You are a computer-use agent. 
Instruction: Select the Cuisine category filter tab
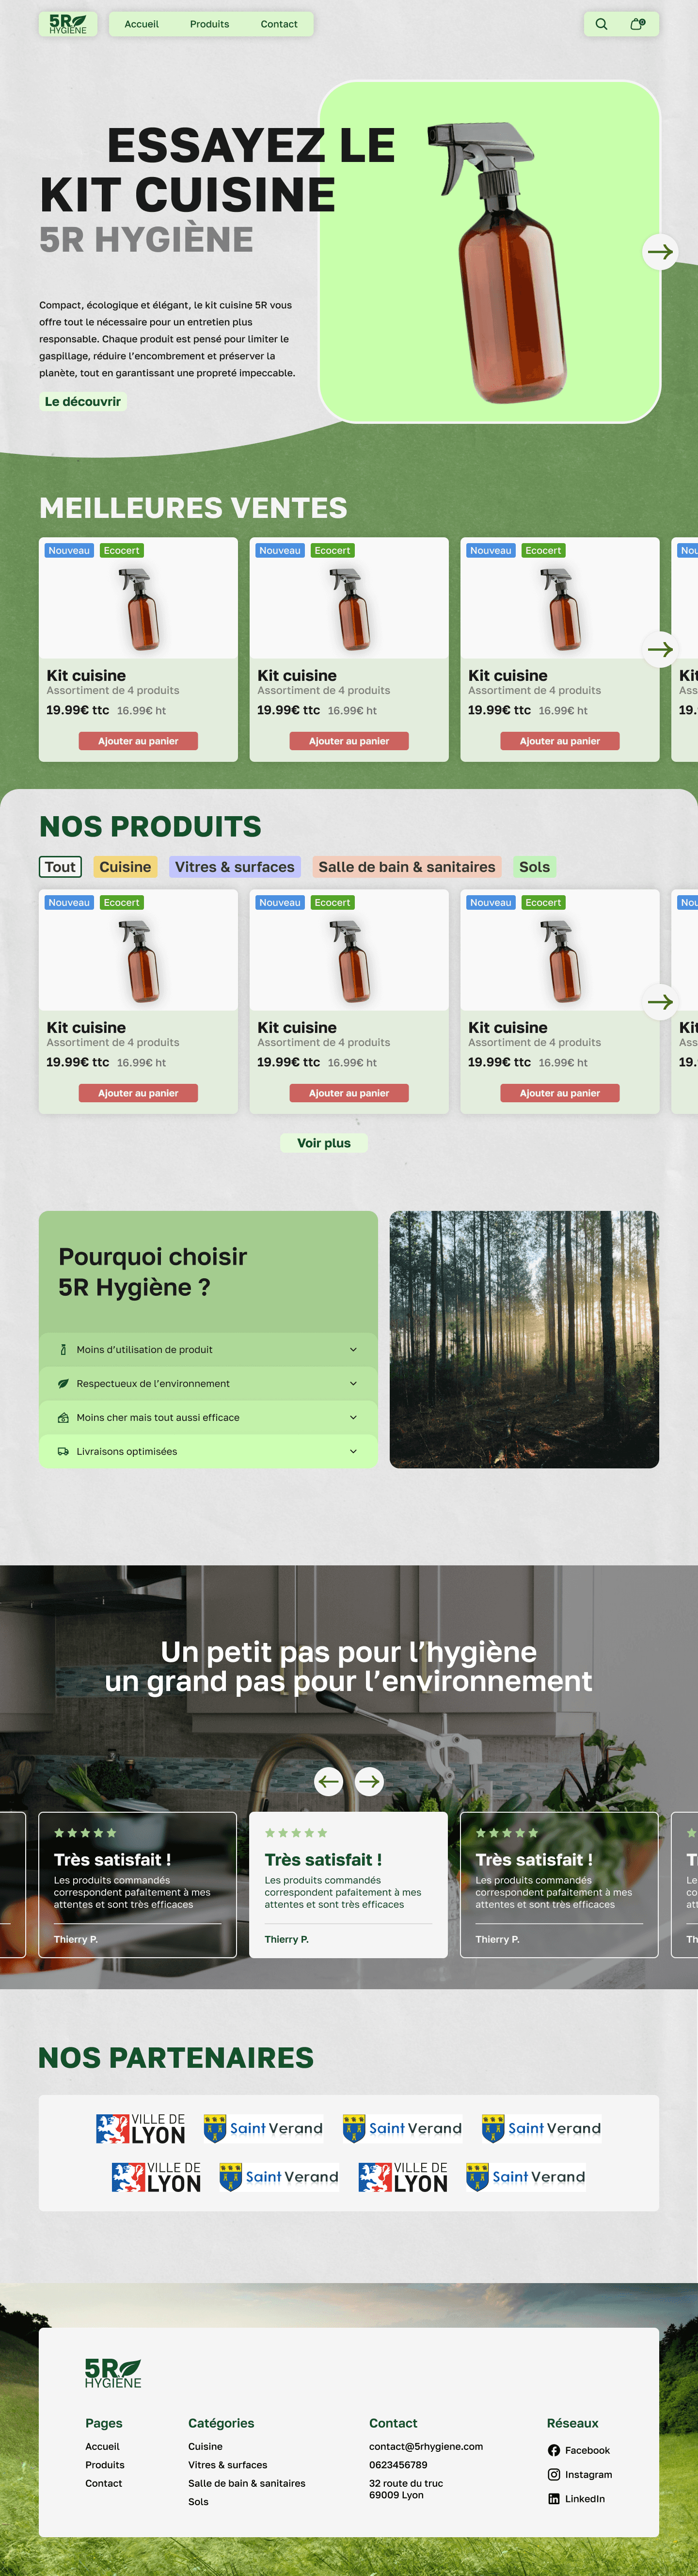pyautogui.click(x=125, y=866)
